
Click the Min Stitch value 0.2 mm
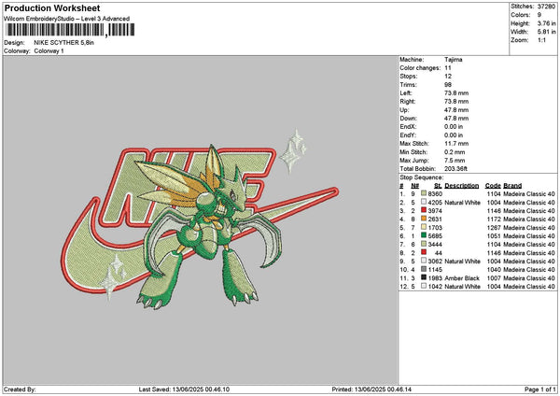click(455, 152)
